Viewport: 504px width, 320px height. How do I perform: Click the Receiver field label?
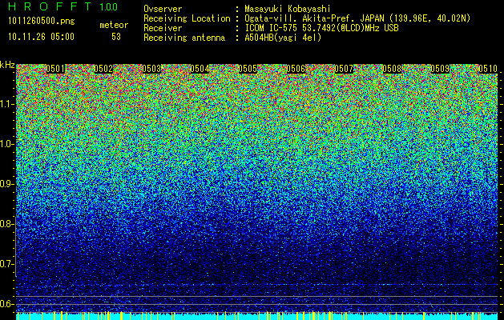pos(163,28)
